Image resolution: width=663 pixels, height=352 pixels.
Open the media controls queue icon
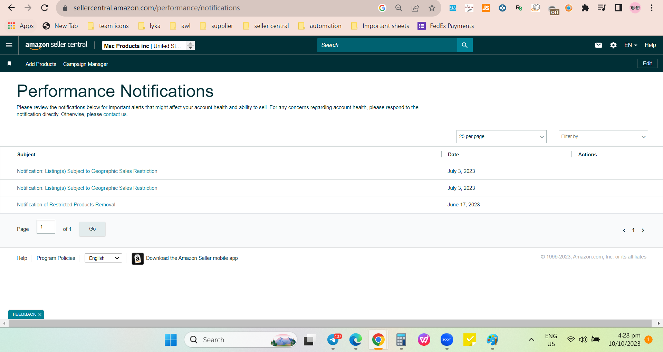(x=602, y=8)
